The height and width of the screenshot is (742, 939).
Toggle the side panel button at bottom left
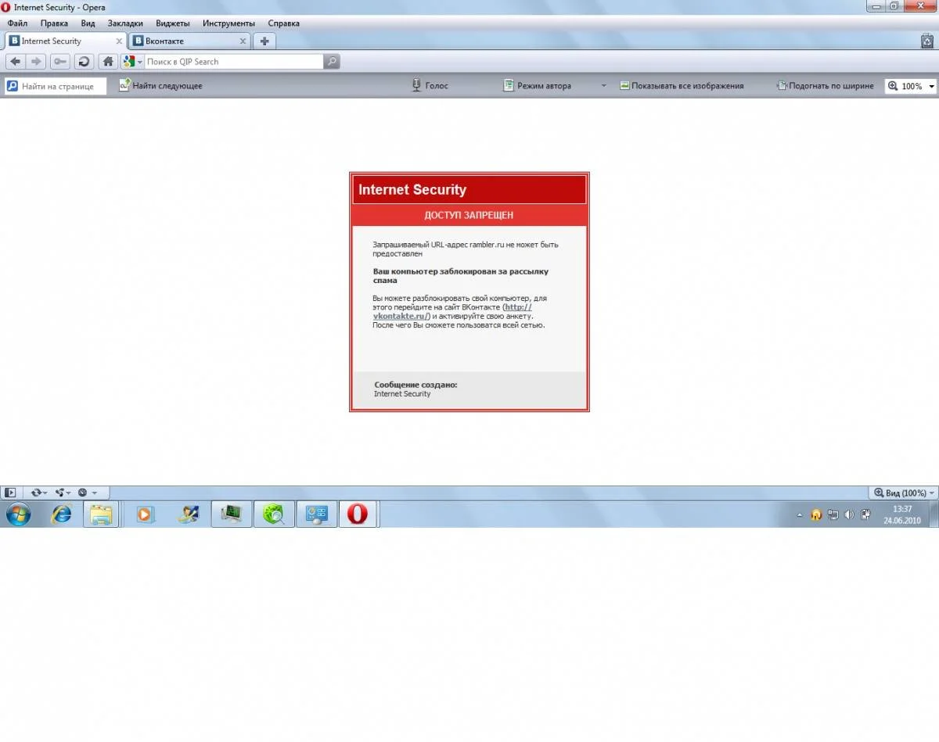click(9, 493)
